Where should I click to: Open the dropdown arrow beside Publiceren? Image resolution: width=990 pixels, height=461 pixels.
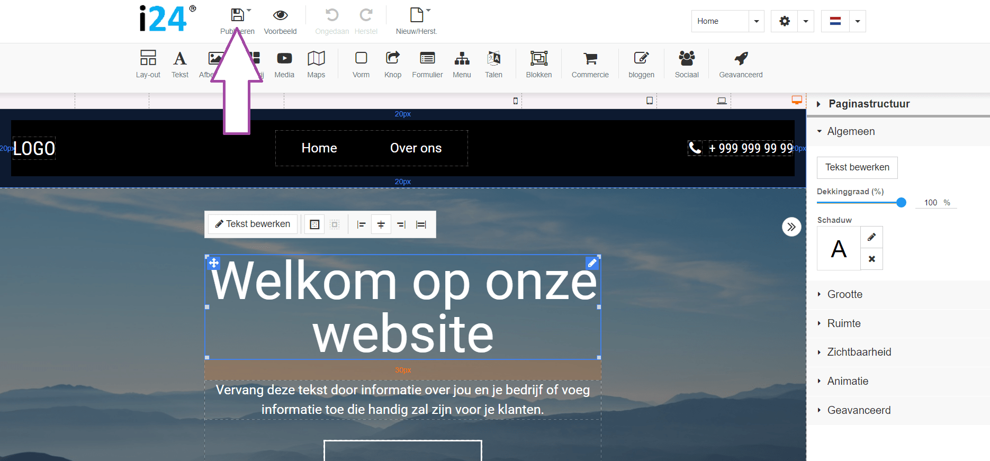(x=249, y=10)
